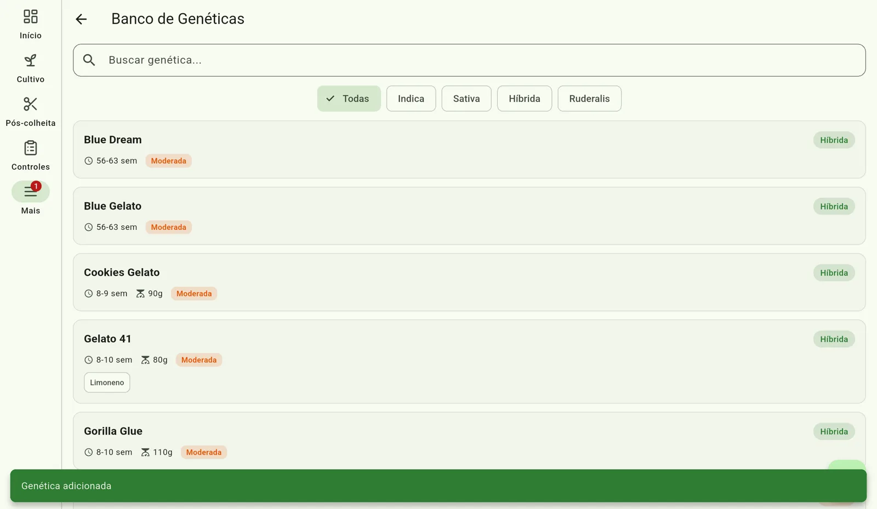This screenshot has height=509, width=877.
Task: Open the Início dashboard icon
Action: tap(31, 17)
